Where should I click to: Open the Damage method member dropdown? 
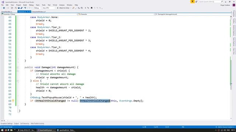tap(193, 14)
